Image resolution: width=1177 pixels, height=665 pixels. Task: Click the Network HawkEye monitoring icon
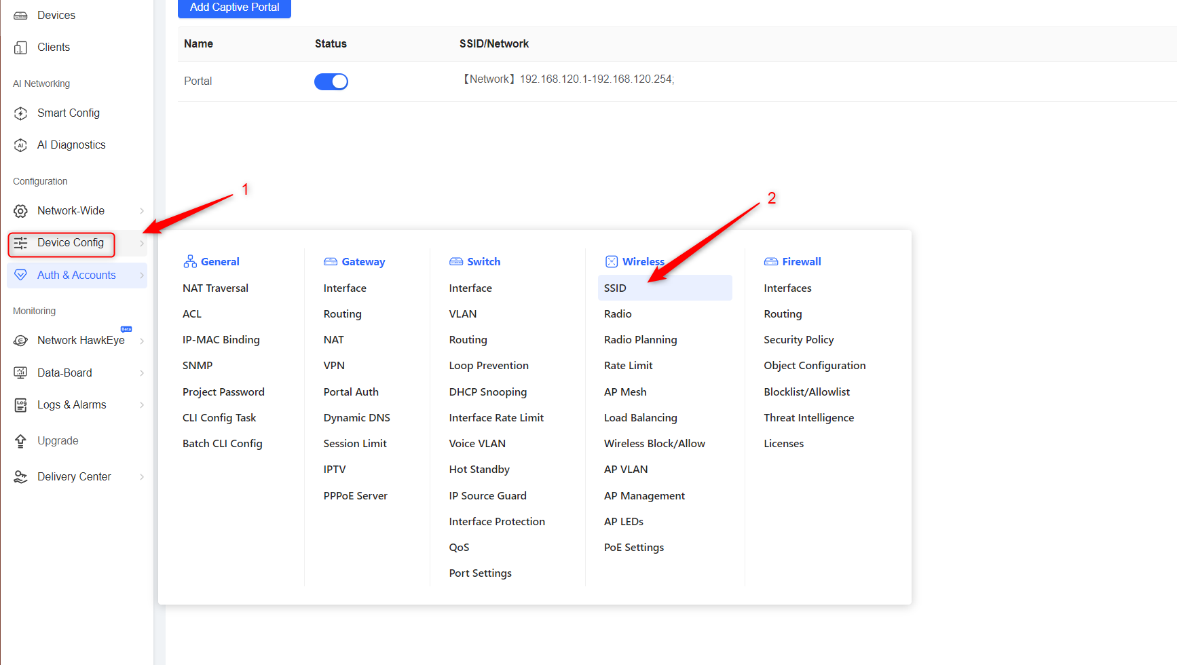click(20, 340)
